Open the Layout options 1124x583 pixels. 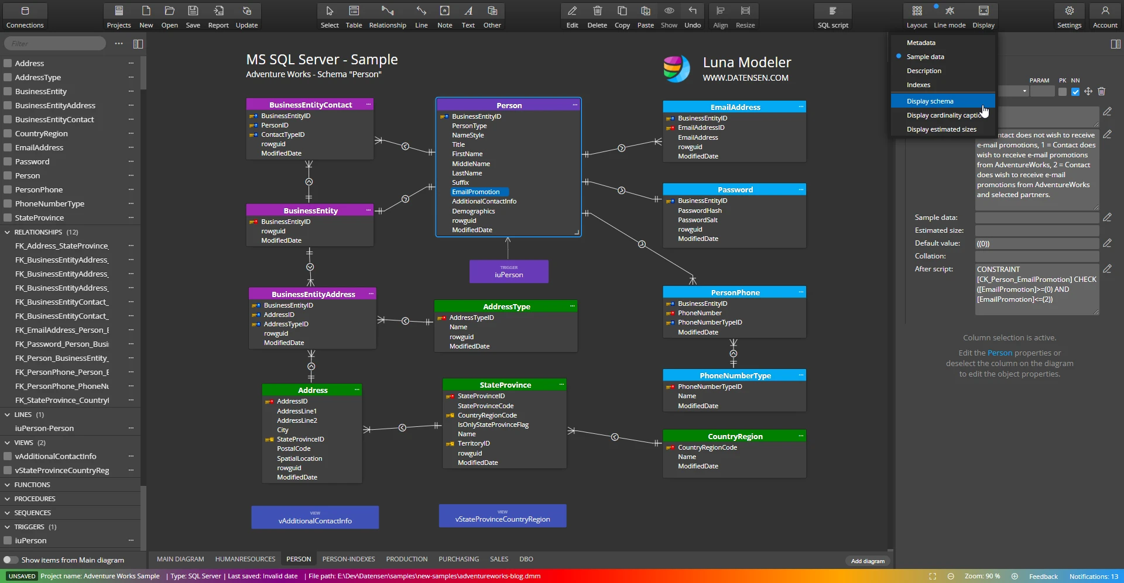coord(917,16)
